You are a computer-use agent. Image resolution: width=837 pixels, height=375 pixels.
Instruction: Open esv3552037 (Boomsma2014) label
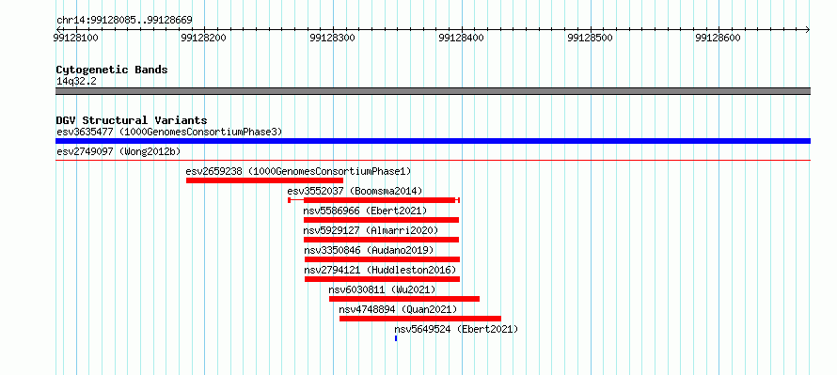[355, 191]
